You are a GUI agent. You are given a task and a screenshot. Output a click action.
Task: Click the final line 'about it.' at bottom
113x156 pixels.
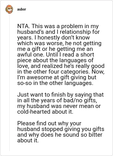[x=28, y=140]
